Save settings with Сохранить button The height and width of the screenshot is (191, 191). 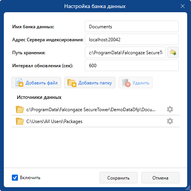pos(118,178)
